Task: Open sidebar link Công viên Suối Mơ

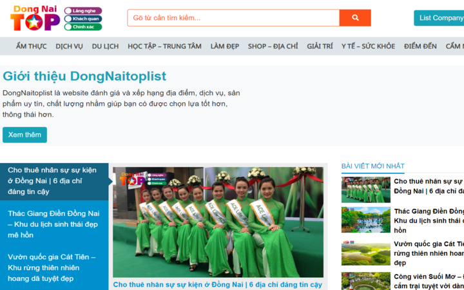Action: point(429,282)
